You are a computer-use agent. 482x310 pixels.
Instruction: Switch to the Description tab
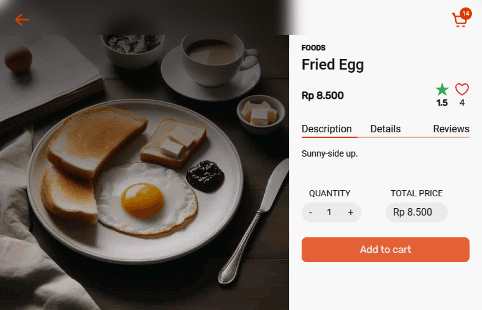[x=327, y=129]
